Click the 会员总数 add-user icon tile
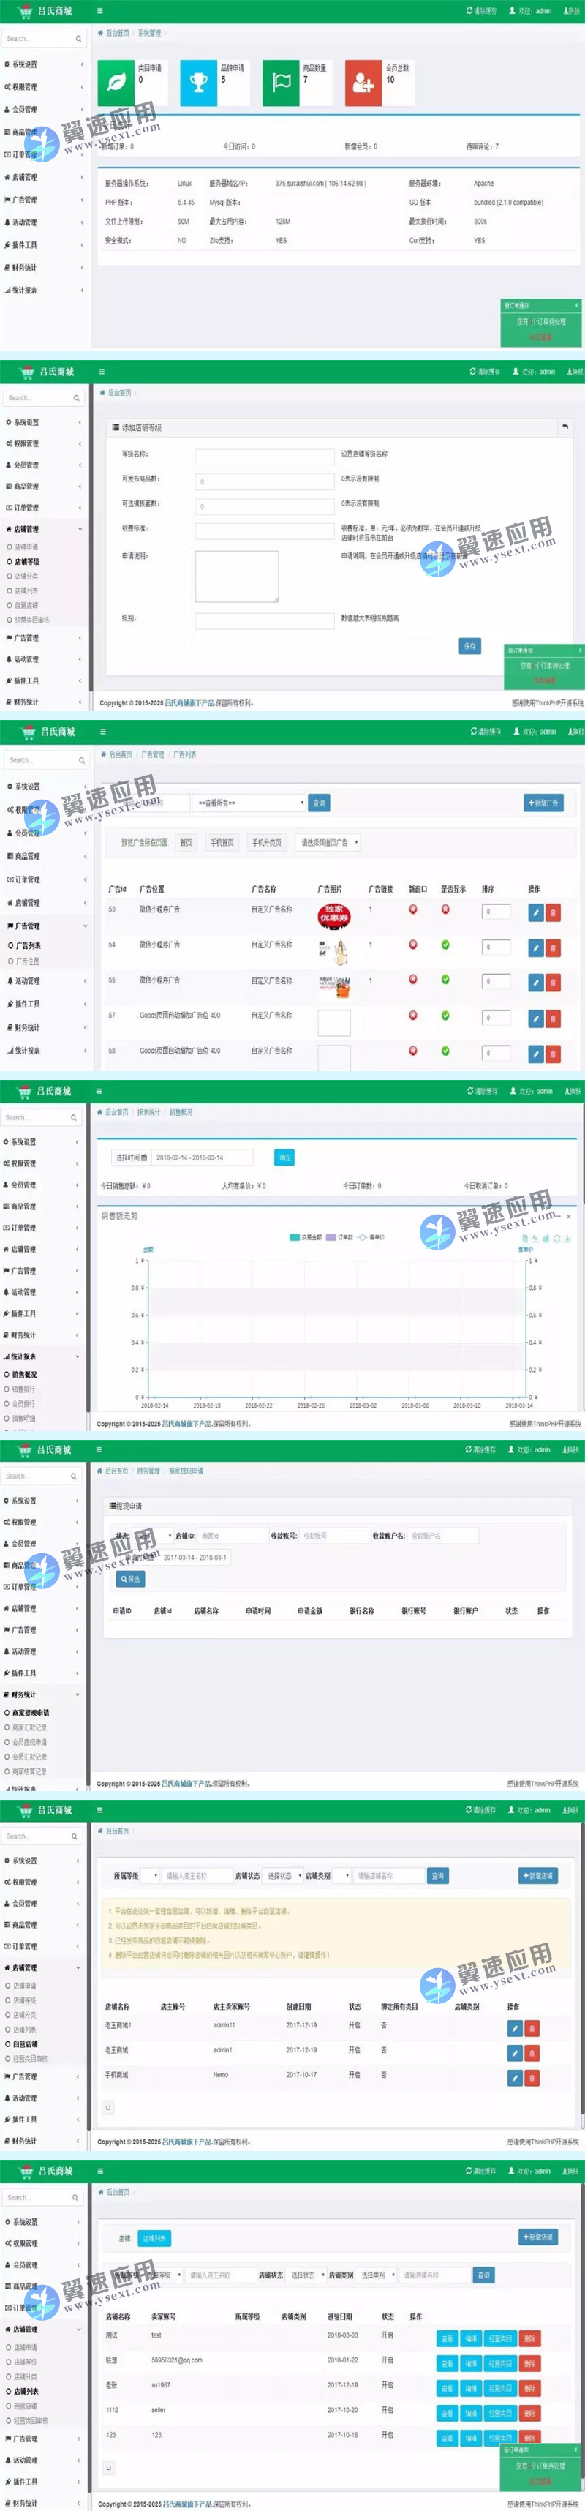Viewport: 585px width, 2511px height. [363, 83]
